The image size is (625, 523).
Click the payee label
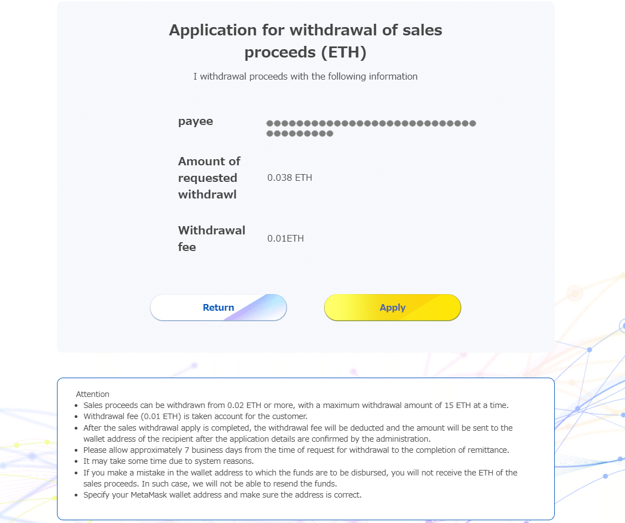(x=195, y=121)
